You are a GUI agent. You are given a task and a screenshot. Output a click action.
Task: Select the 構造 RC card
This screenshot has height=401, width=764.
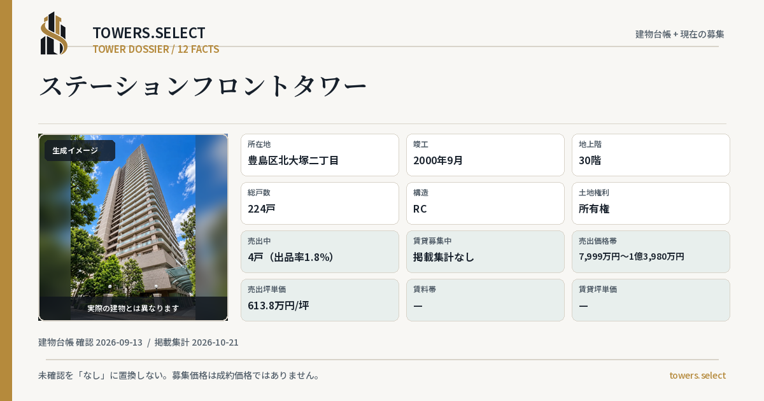click(x=485, y=203)
